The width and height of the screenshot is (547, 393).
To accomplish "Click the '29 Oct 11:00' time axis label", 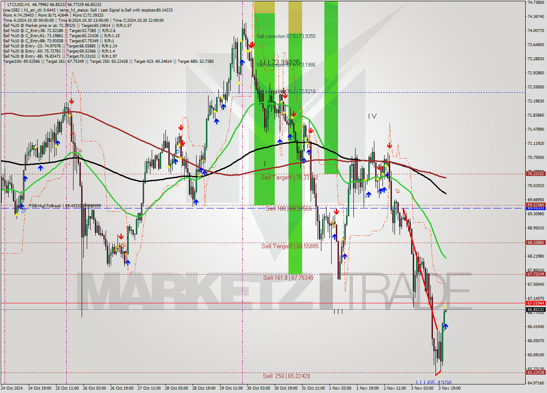I will coord(231,388).
